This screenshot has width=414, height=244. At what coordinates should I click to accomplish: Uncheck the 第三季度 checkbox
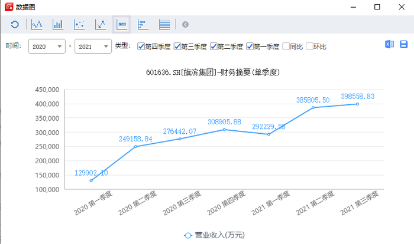(x=177, y=47)
